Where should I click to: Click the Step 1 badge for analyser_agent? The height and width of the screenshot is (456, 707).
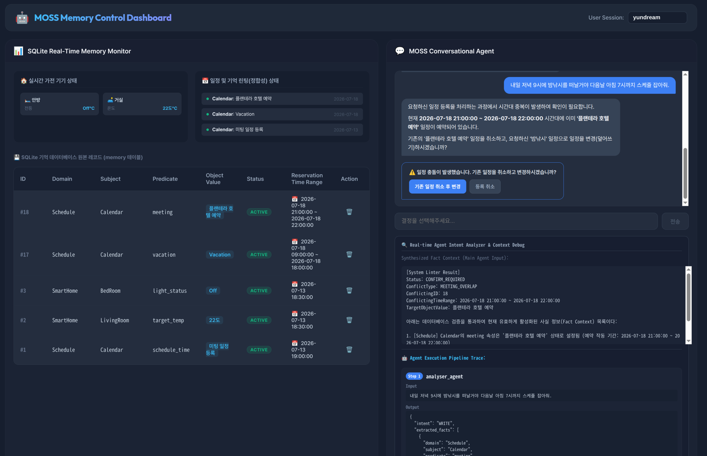click(x=414, y=376)
